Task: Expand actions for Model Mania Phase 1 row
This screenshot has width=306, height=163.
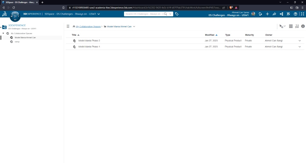Action: pyautogui.click(x=300, y=47)
